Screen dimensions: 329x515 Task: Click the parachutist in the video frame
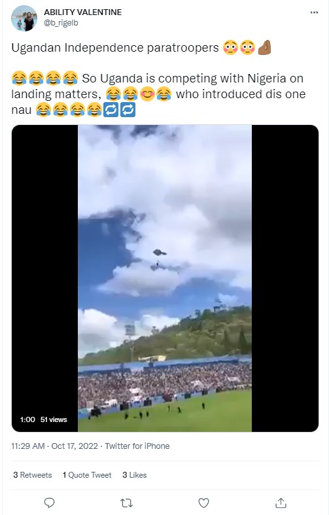(159, 258)
